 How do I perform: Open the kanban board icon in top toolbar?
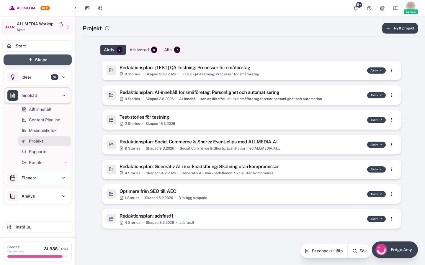tap(87, 8)
